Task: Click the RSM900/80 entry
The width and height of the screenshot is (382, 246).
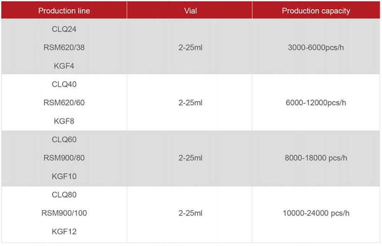Action: point(64,158)
